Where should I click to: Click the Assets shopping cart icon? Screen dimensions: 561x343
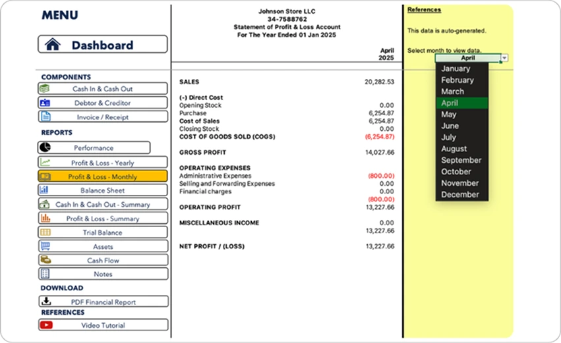pyautogui.click(x=45, y=246)
